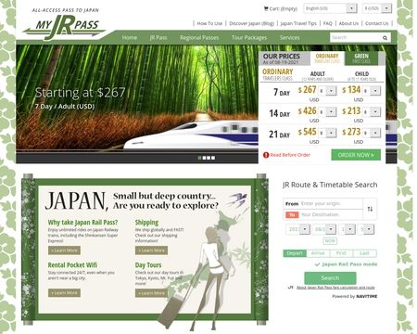This screenshot has height=334, width=417.
Task: Click Learn More under Why take Japan Rail Pass
Action: click(x=64, y=250)
